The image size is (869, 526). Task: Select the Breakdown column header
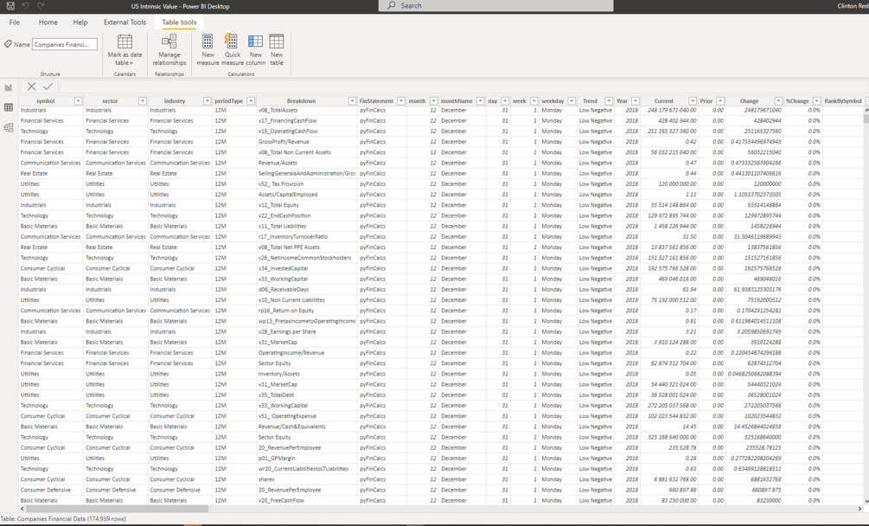tap(301, 101)
